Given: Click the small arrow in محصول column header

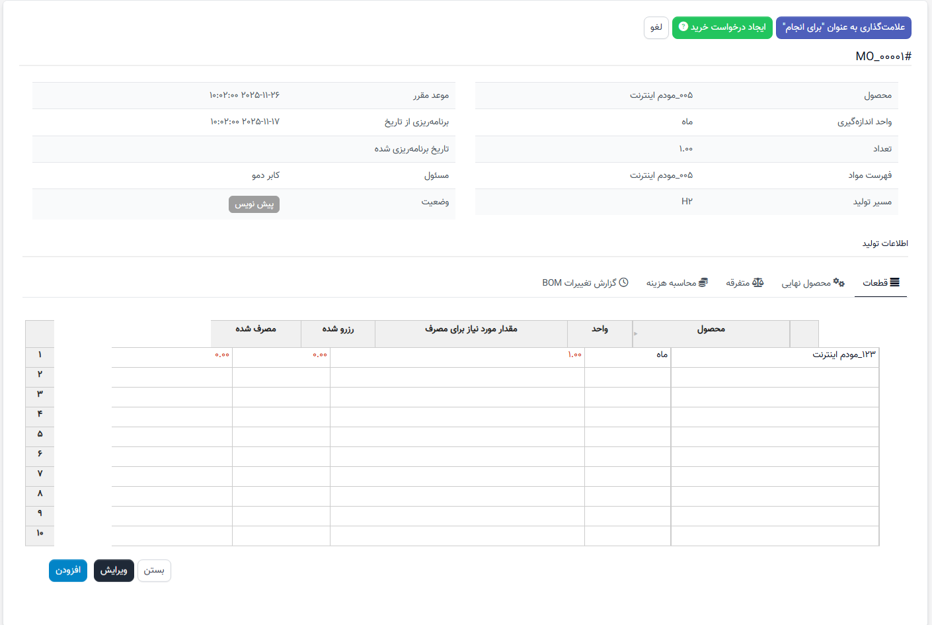Looking at the screenshot, I should pyautogui.click(x=636, y=334).
